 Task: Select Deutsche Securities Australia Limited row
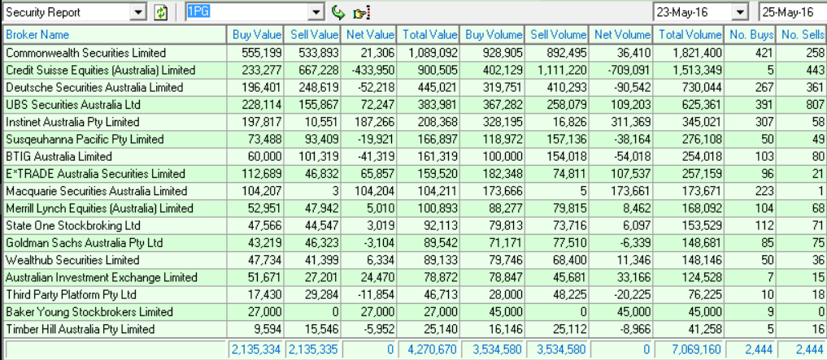(413, 87)
